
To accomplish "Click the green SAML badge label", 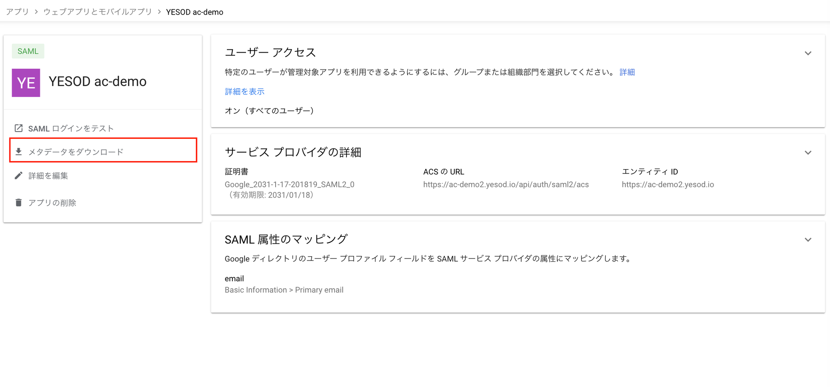I will (28, 51).
